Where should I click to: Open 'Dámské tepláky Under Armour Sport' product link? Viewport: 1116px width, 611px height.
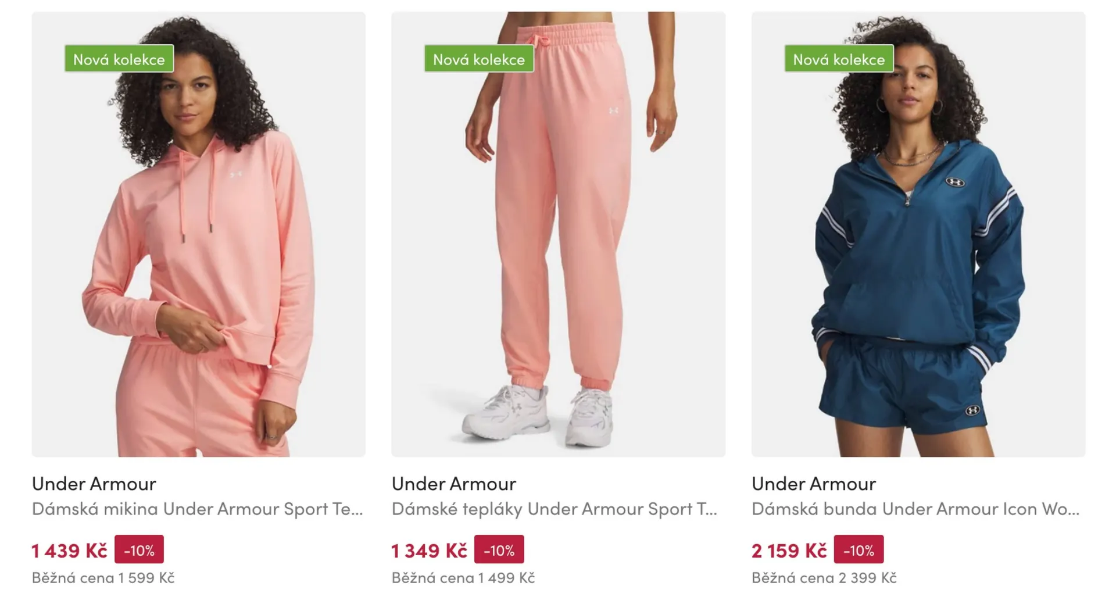pos(555,509)
